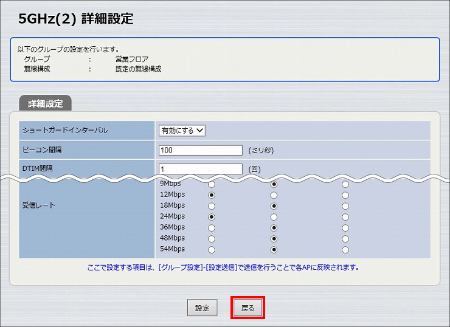Select second radio option for 36Mbps

(x=274, y=228)
